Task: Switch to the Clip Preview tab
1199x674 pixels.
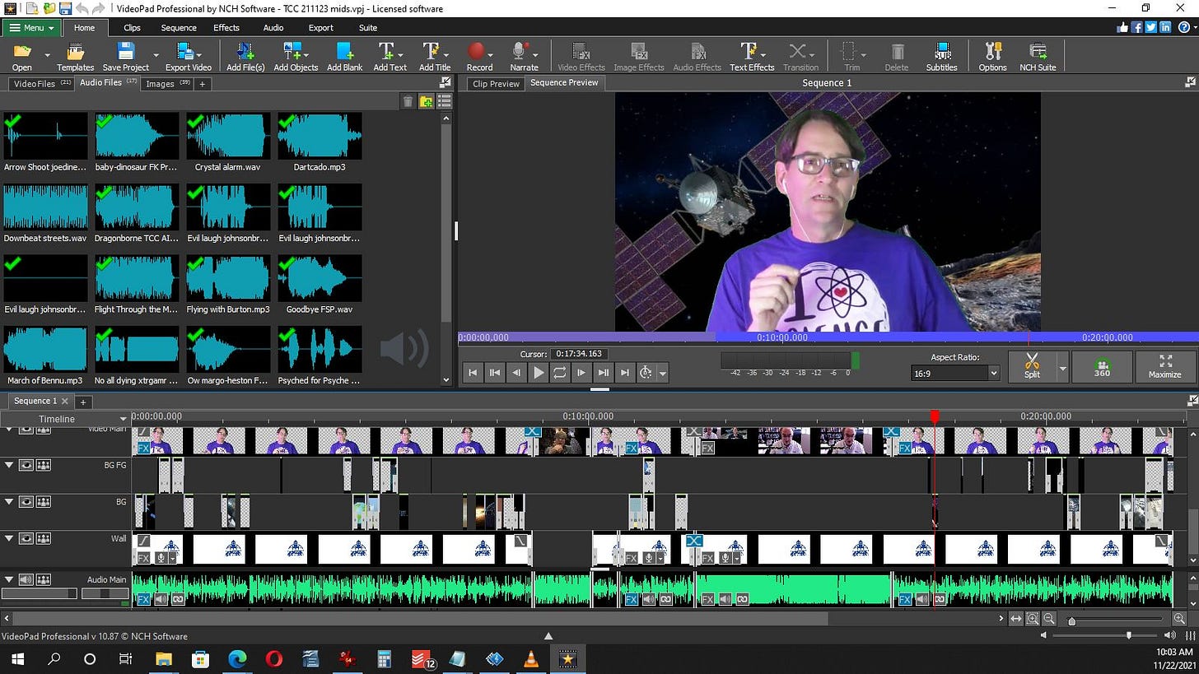Action: tap(496, 83)
